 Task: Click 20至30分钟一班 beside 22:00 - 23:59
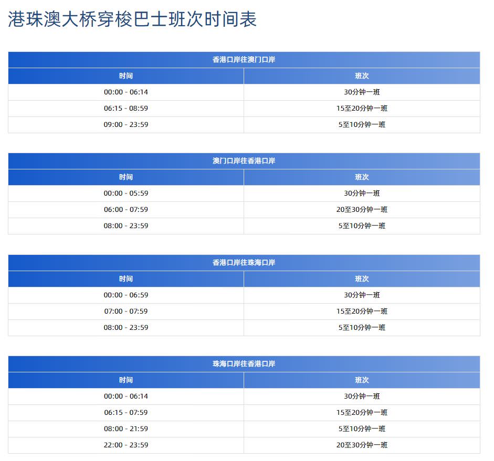click(x=362, y=445)
